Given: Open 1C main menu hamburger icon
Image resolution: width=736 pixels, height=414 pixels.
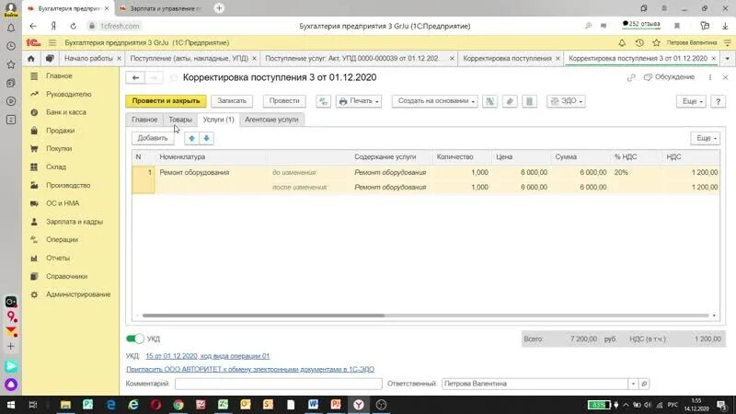Looking at the screenshot, I should tap(52, 42).
